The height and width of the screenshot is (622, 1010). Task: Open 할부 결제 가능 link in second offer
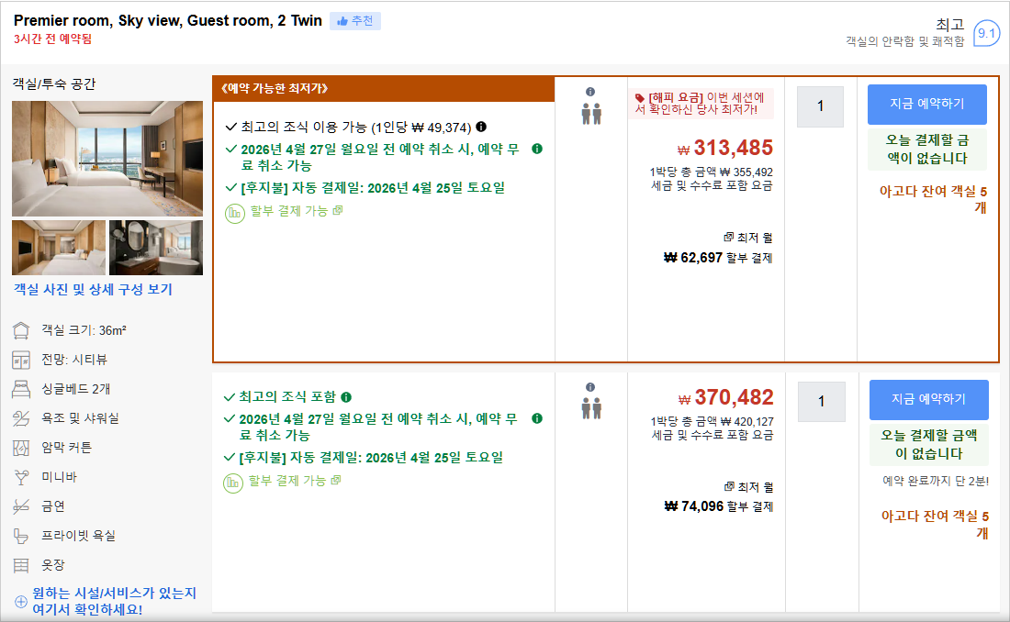295,481
